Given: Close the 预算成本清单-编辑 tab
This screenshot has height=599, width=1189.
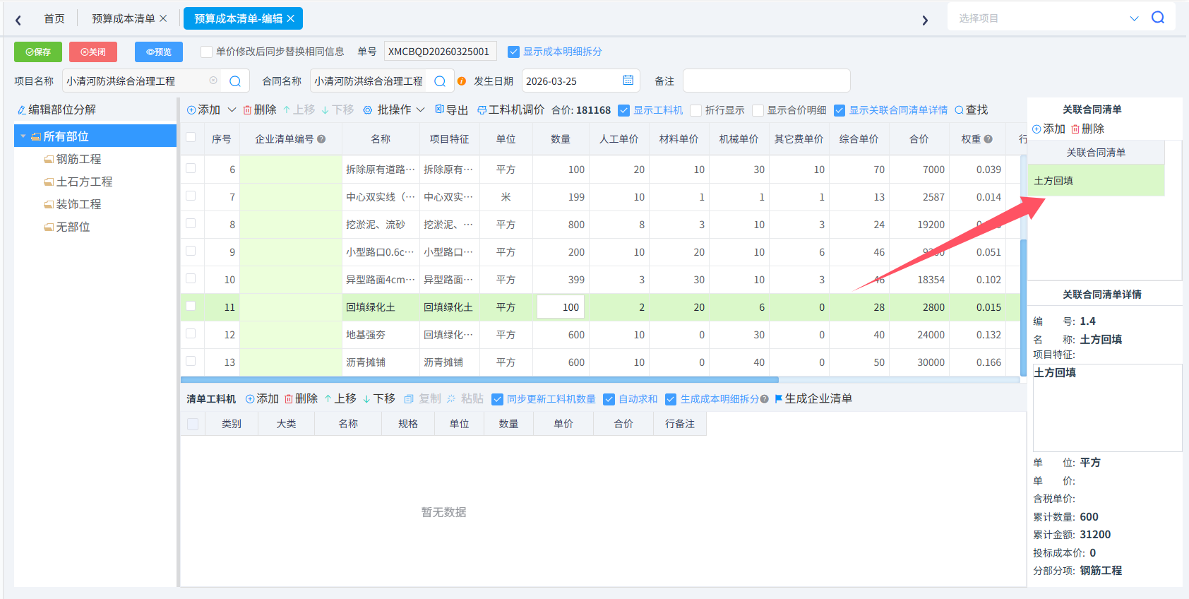Looking at the screenshot, I should coord(290,19).
